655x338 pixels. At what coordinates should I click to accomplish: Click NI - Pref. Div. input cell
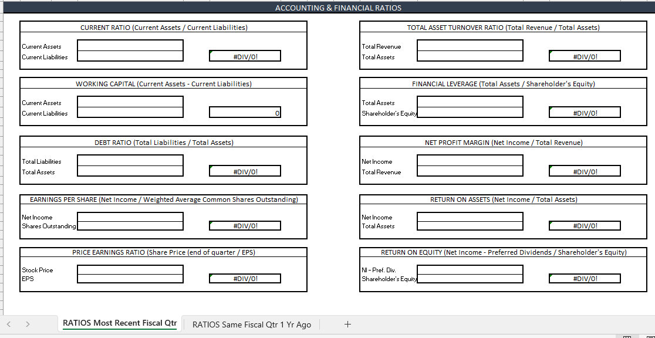tap(470, 270)
